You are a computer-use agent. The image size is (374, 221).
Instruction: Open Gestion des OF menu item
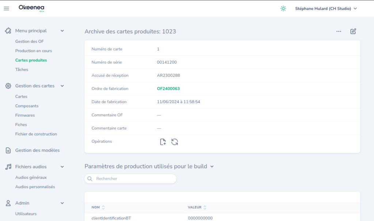tap(29, 42)
